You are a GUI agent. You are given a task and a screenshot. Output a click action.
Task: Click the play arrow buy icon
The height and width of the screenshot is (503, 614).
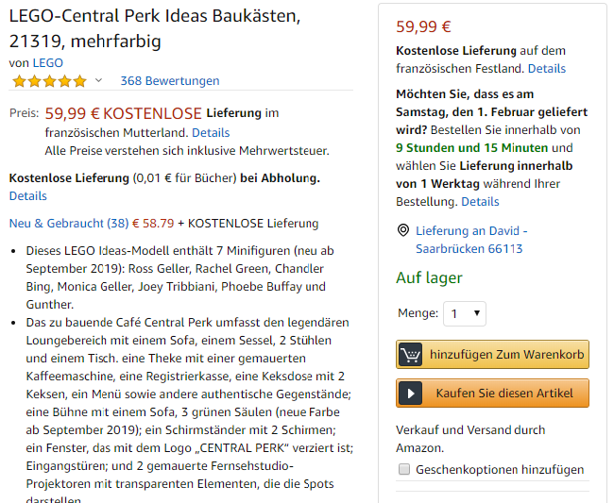point(410,394)
